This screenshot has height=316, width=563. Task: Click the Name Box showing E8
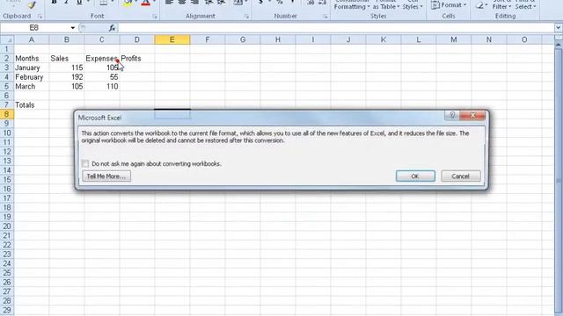point(35,28)
